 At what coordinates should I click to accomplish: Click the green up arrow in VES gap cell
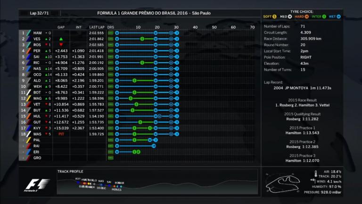click(x=61, y=39)
